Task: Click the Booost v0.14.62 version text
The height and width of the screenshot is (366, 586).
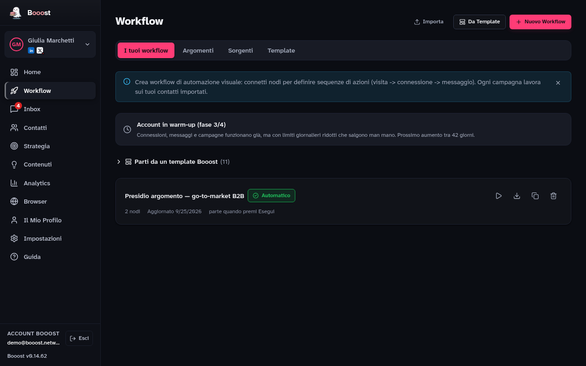Action: point(27,356)
